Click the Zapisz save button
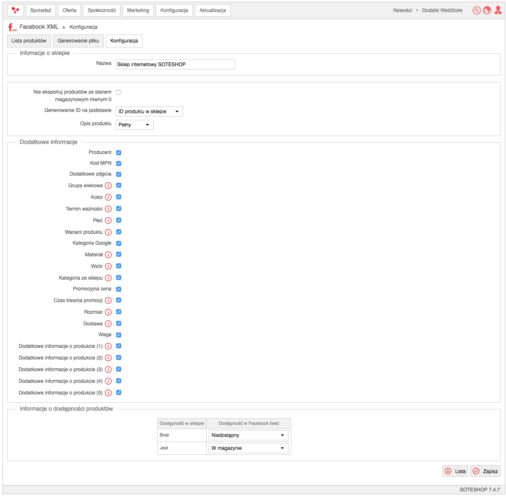The image size is (506, 496). point(485,471)
